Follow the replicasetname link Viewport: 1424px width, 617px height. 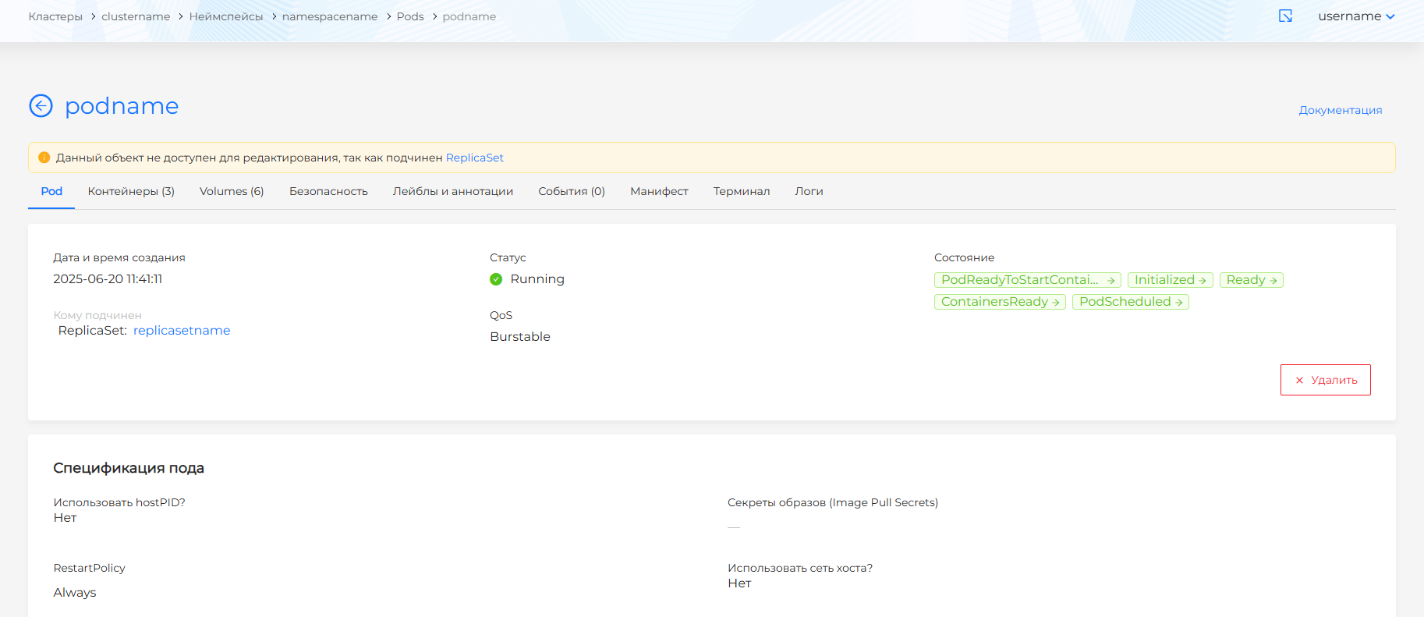click(182, 331)
